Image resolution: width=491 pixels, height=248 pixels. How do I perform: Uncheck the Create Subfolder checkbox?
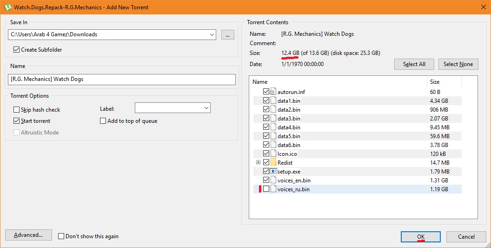[x=17, y=50]
